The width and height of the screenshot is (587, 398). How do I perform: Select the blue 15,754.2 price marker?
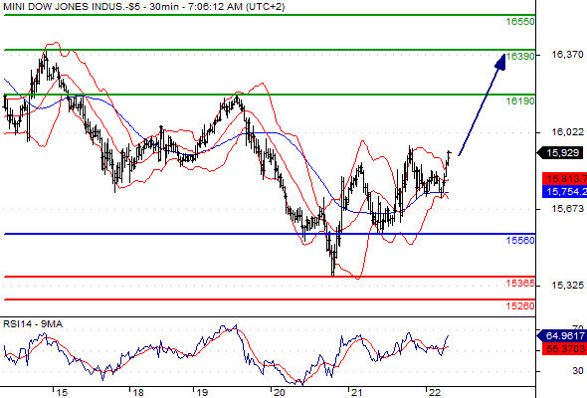(x=564, y=192)
